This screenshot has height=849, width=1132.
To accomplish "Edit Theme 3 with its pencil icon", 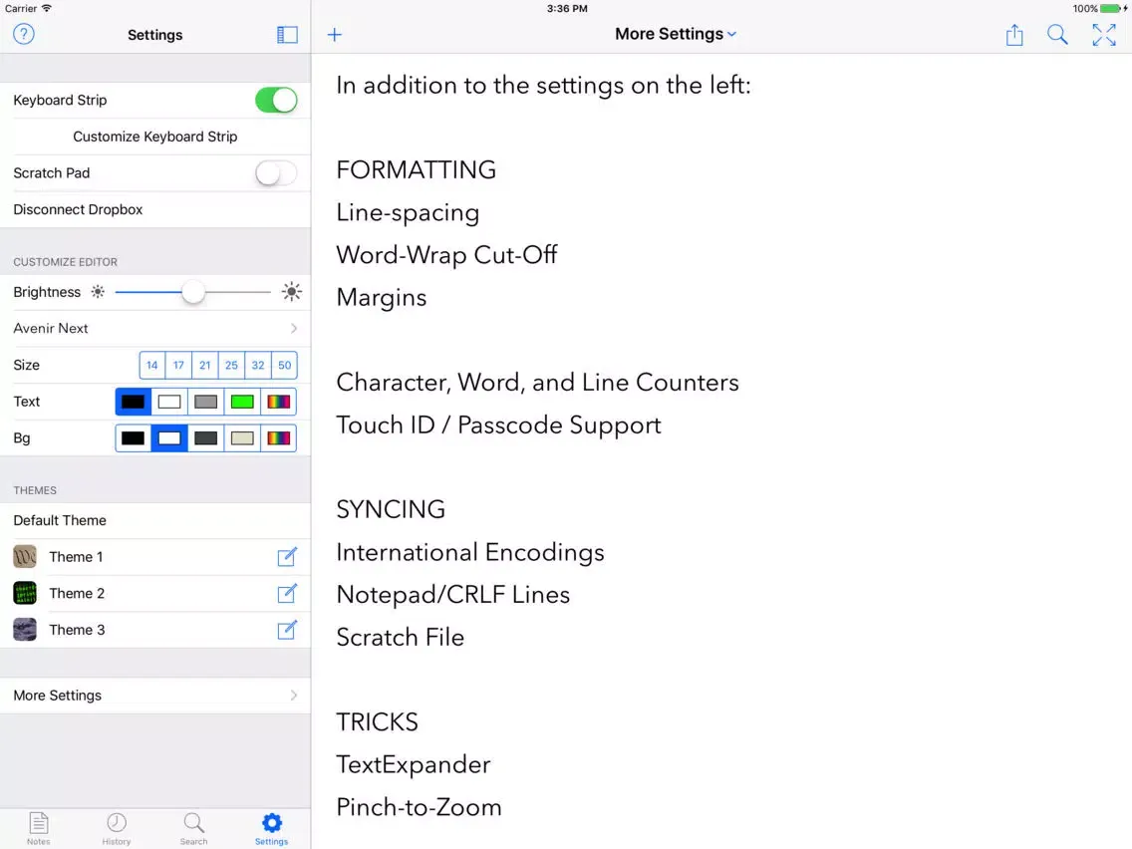I will point(287,630).
